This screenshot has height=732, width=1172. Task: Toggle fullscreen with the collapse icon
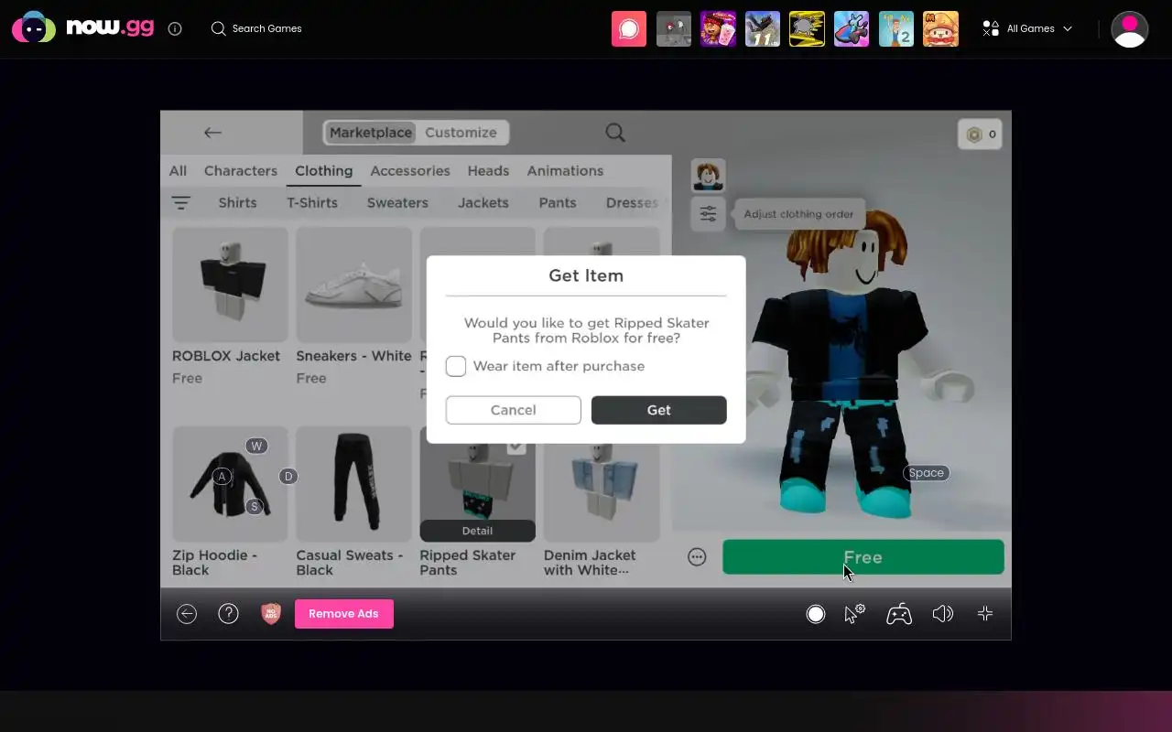pos(985,614)
